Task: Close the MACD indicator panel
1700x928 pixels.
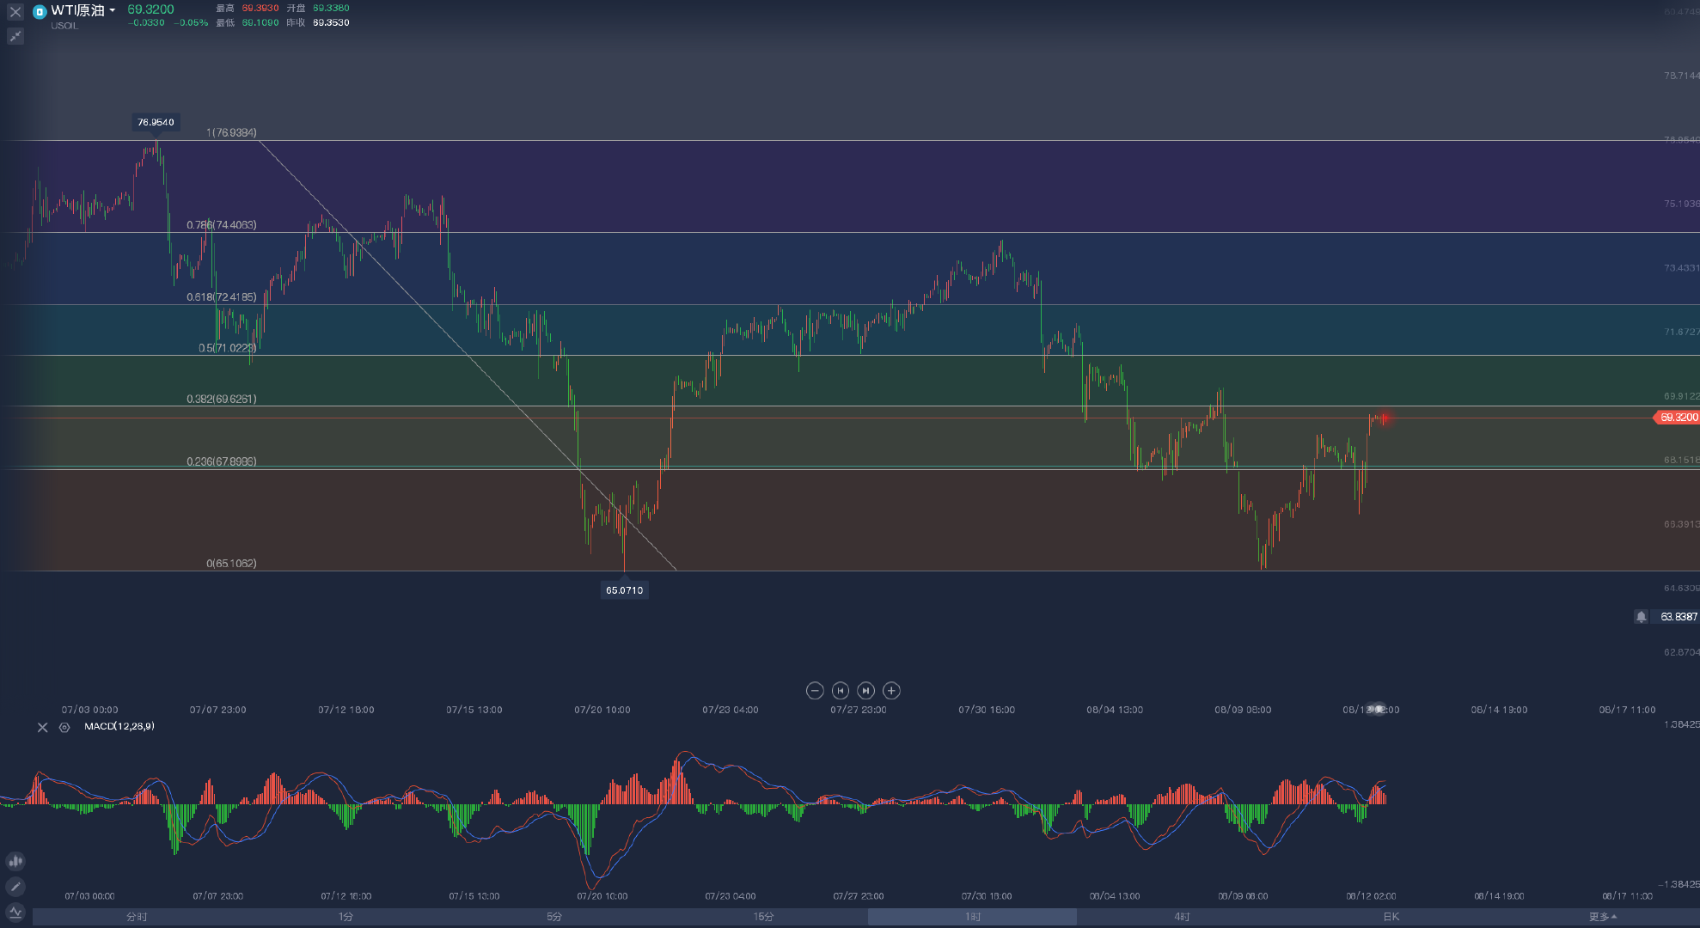Action: tap(42, 727)
